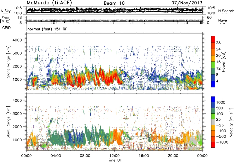The height and width of the screenshot is (162, 234).
Task: Click the red high-power echo band near 06:00
Action: click(70, 78)
